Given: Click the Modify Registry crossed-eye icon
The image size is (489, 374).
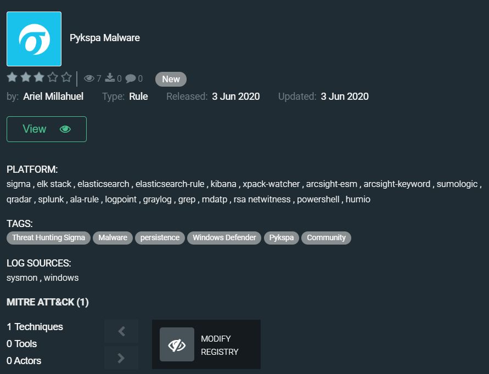Looking at the screenshot, I should click(x=177, y=344).
